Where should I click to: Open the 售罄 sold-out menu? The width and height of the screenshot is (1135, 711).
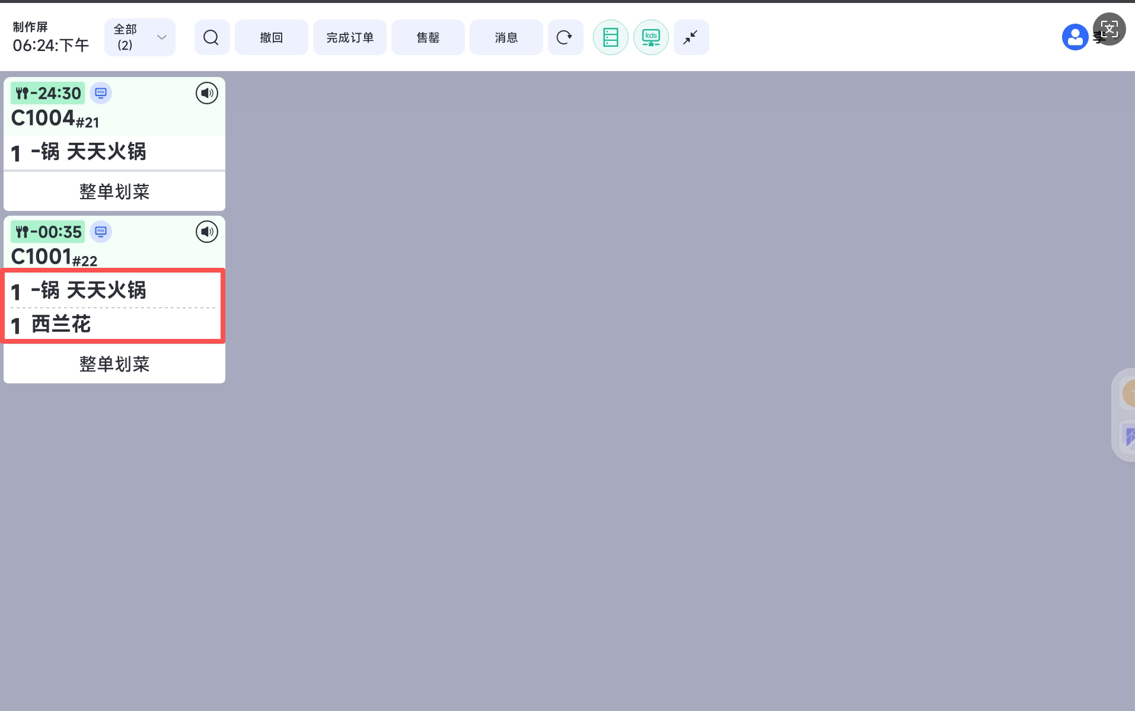(428, 37)
